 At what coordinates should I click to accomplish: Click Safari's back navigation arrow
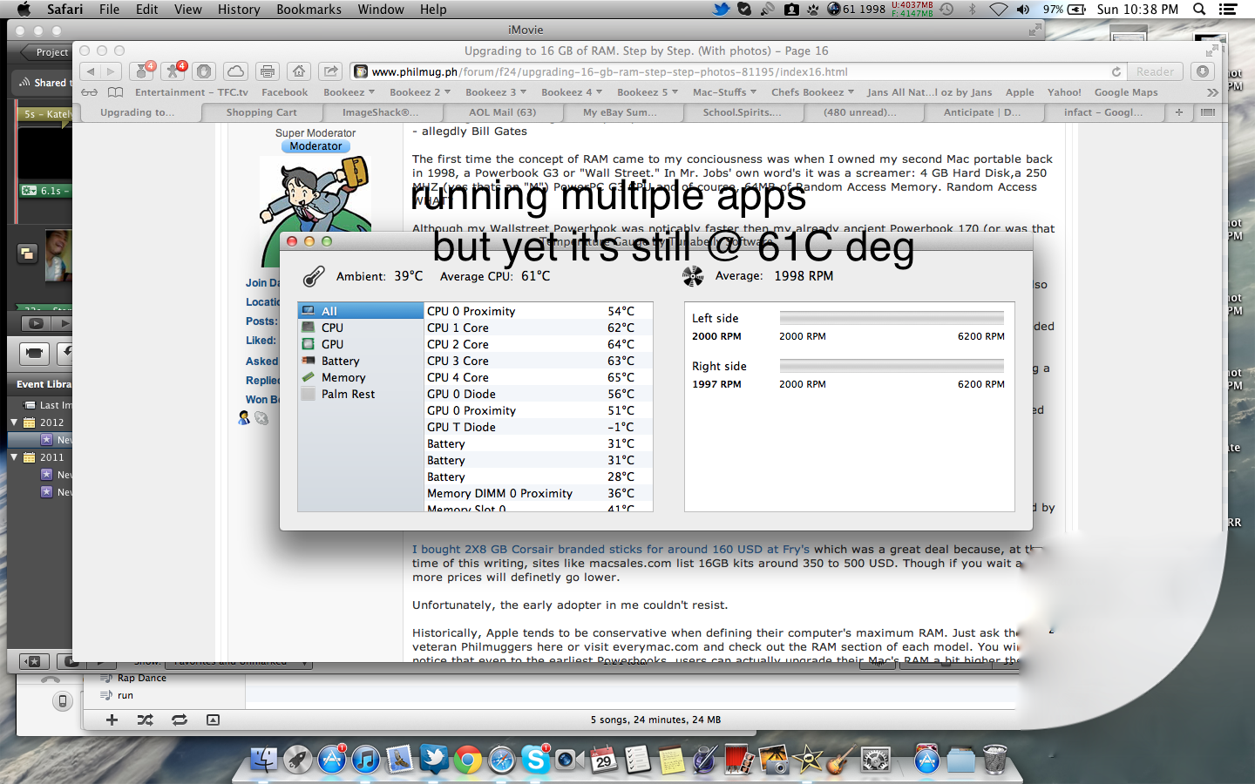(91, 71)
